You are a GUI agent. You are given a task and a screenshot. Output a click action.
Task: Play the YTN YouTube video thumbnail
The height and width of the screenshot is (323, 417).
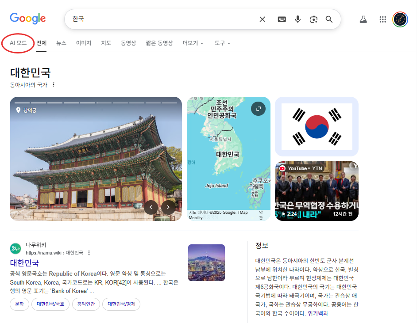[317, 191]
